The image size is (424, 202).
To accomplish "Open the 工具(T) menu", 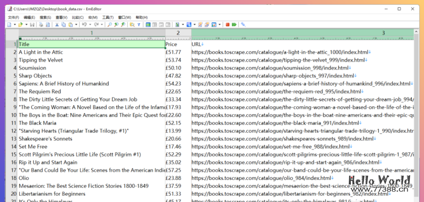I will 108,18.
